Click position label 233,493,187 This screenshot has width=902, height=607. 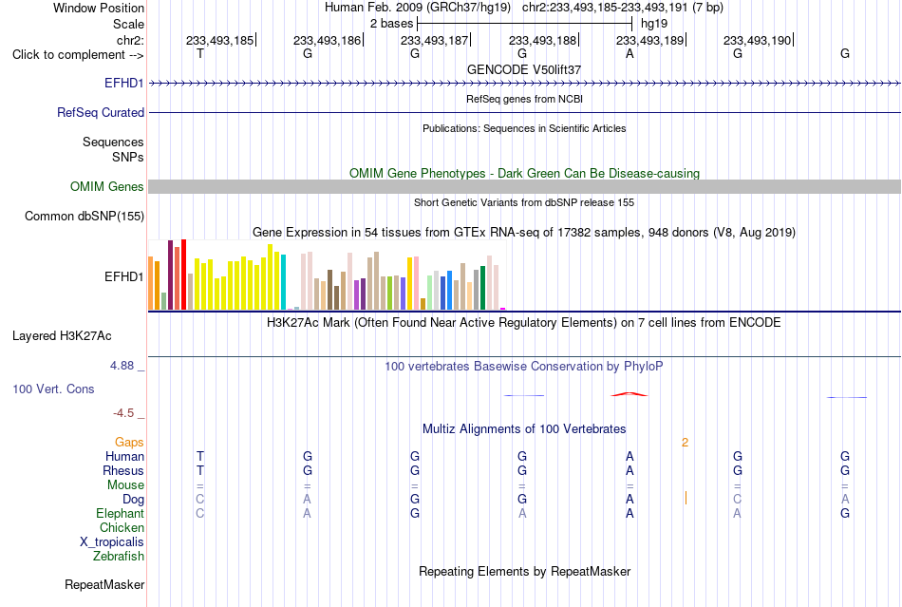point(434,40)
